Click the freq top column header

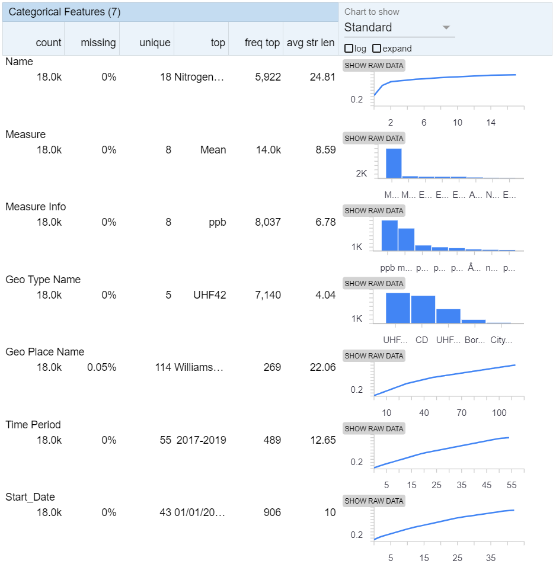point(262,43)
